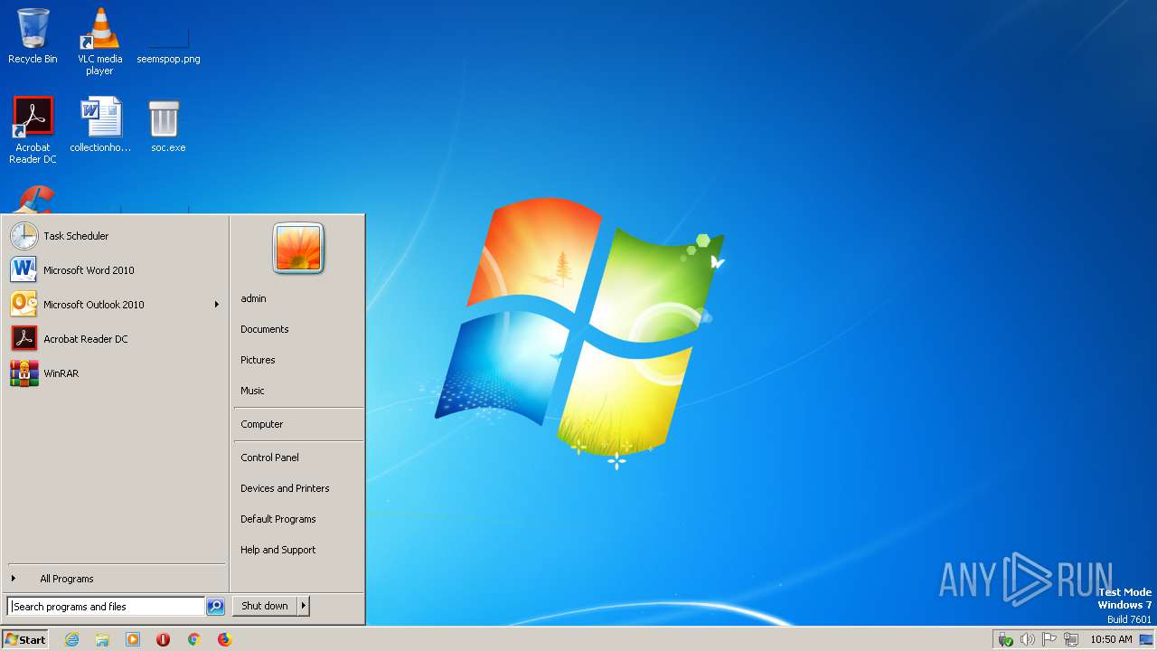Launch Acrobat Reader DC from Start menu list
This screenshot has height=651, width=1157.
point(115,339)
